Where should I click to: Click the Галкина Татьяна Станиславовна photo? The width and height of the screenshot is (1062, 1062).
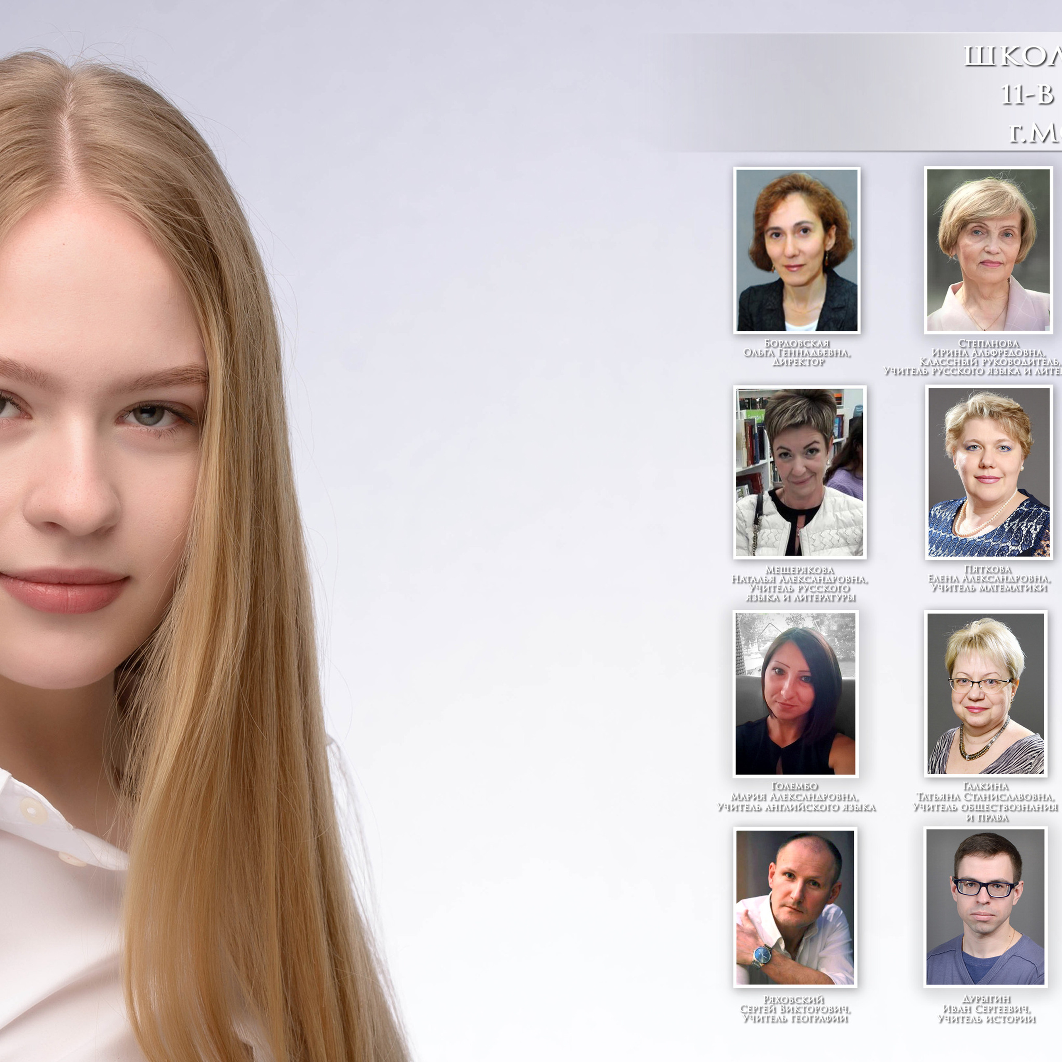(986, 694)
